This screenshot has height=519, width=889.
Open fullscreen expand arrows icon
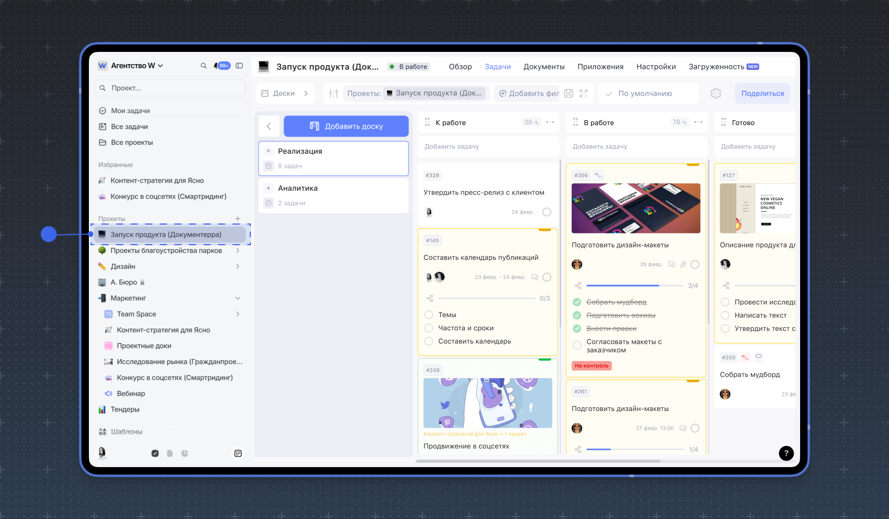tap(584, 93)
